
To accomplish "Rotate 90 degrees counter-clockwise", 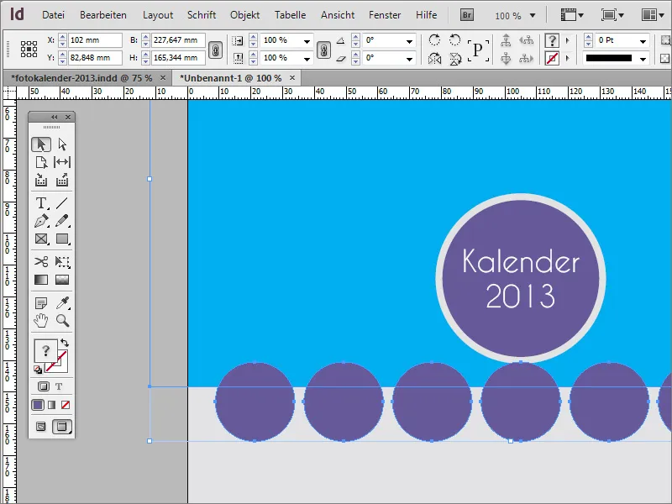I will [454, 39].
